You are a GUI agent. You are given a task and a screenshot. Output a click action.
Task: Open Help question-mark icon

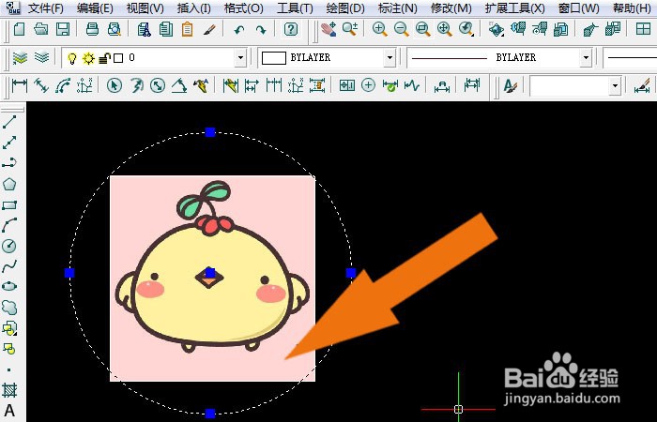pyautogui.click(x=291, y=29)
